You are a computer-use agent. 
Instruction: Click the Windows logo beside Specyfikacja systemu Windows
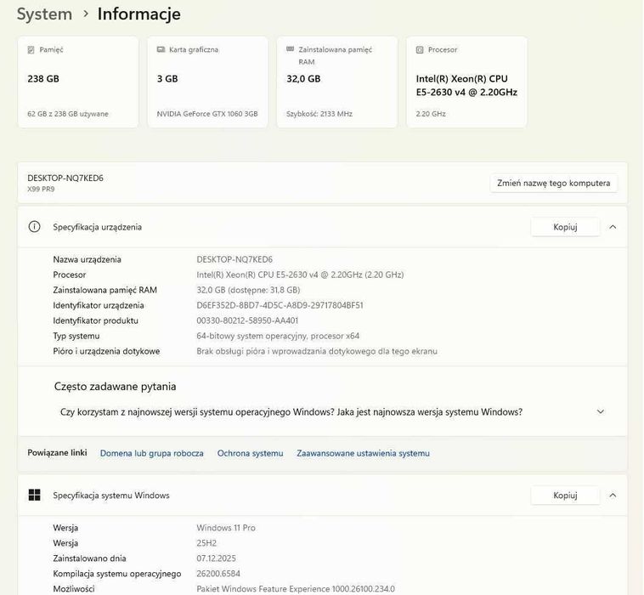point(35,496)
